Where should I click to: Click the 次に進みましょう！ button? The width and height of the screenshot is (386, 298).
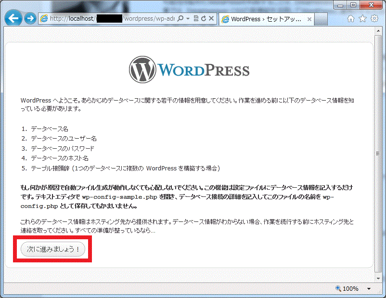[x=53, y=249]
